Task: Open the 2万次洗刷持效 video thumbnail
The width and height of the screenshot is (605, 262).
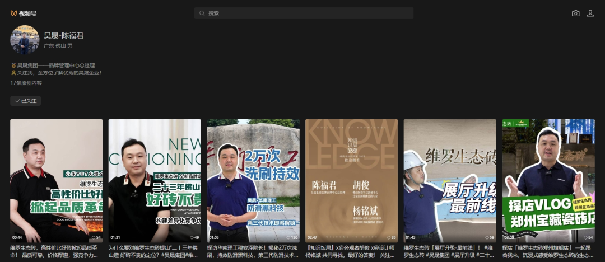Action: click(253, 181)
